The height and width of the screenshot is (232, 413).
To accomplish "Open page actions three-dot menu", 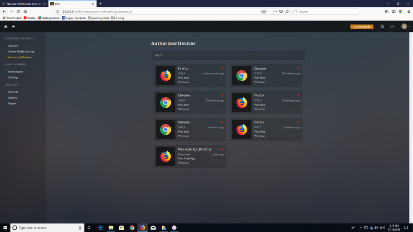I will click(275, 11).
